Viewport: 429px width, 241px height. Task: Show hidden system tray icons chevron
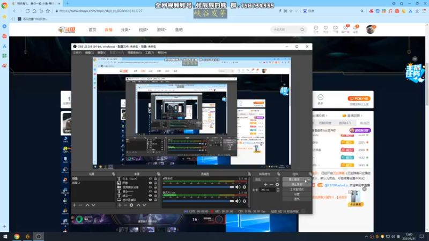(x=366, y=236)
